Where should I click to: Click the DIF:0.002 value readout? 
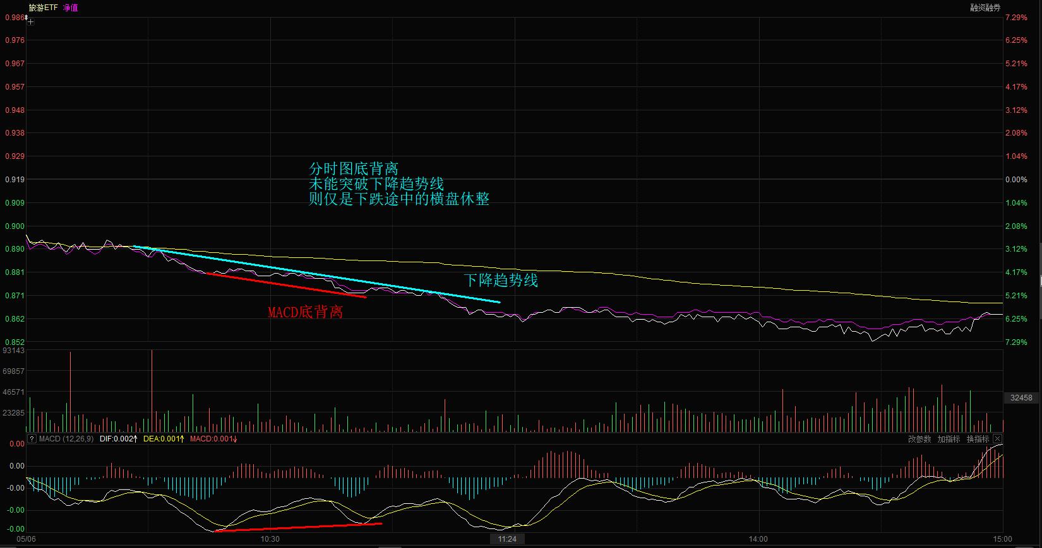coord(118,439)
